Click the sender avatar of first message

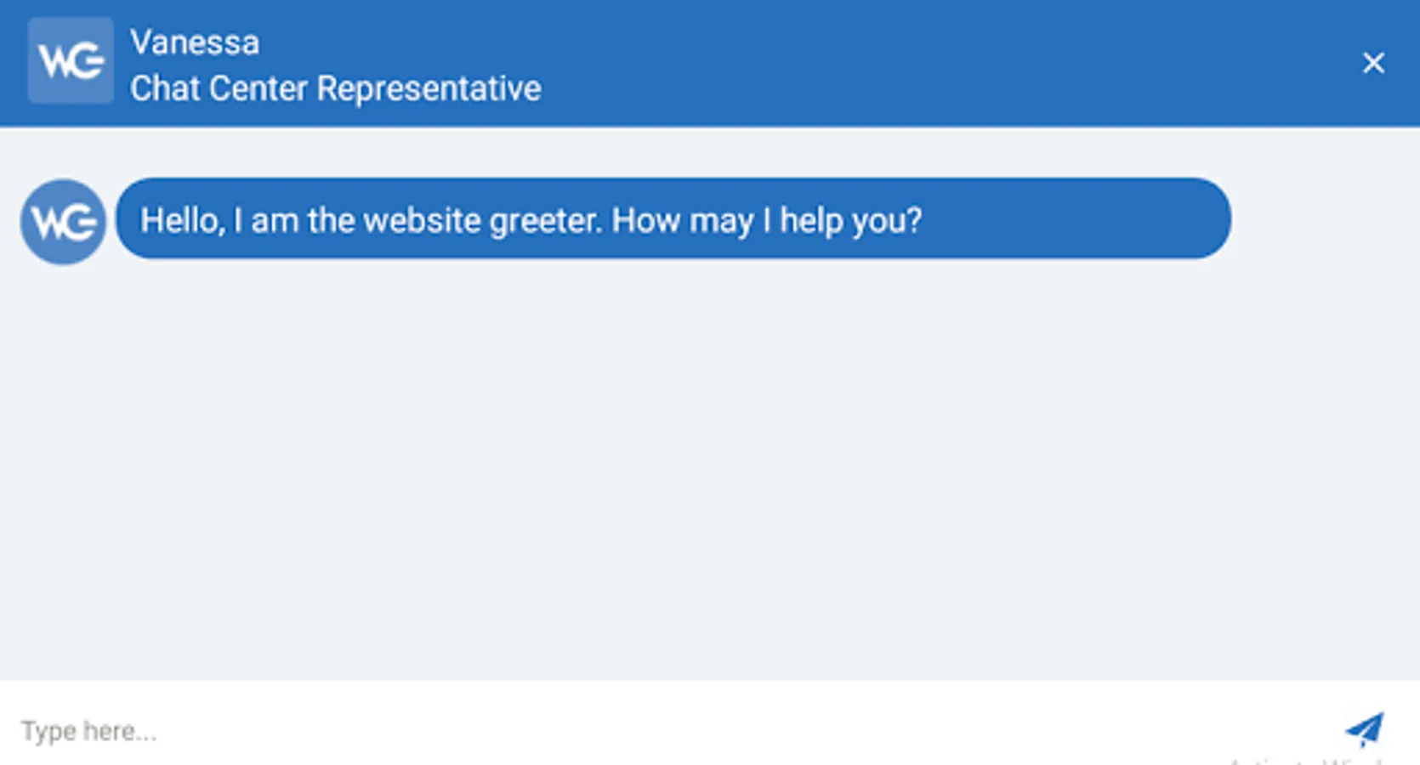pyautogui.click(x=63, y=222)
